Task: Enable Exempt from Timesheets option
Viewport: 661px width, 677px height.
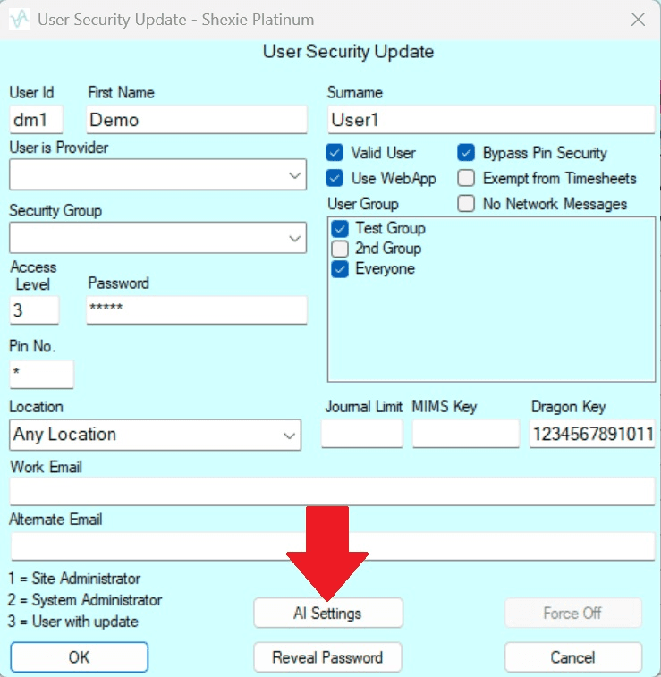Action: 466,178
